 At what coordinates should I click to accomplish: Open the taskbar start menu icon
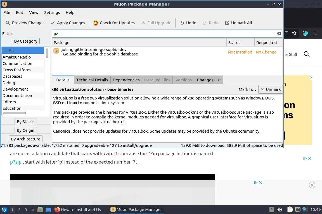click(4, 210)
